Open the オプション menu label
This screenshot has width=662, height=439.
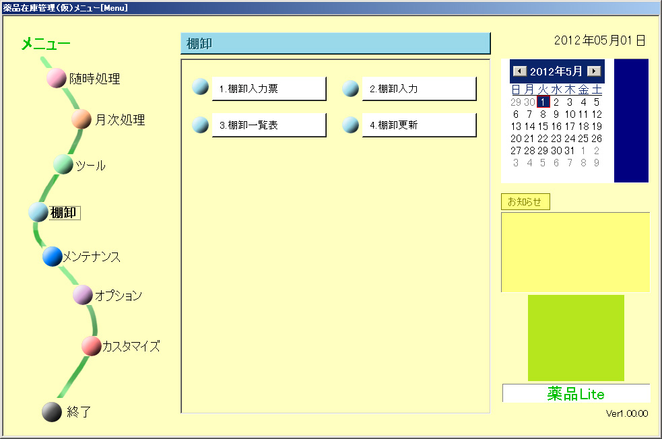119,296
